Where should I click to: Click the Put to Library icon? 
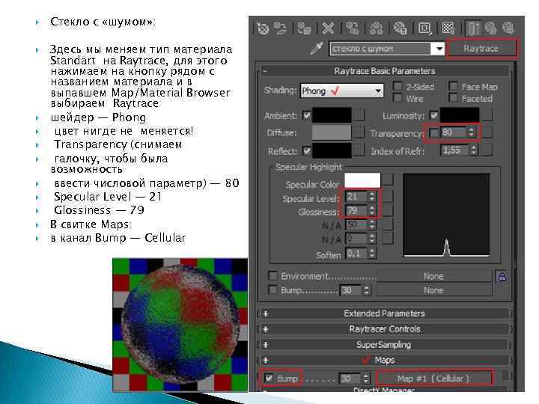pos(401,28)
